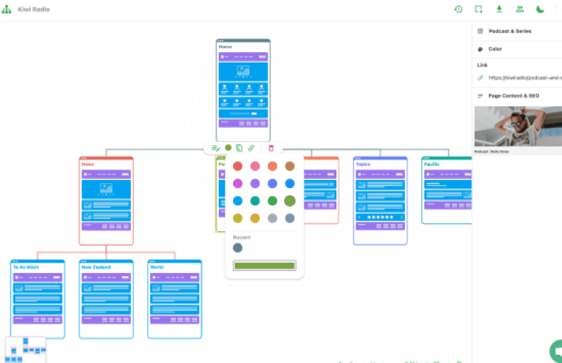
Task: Open the chat bubble icon at bottom right
Action: pyautogui.click(x=557, y=351)
